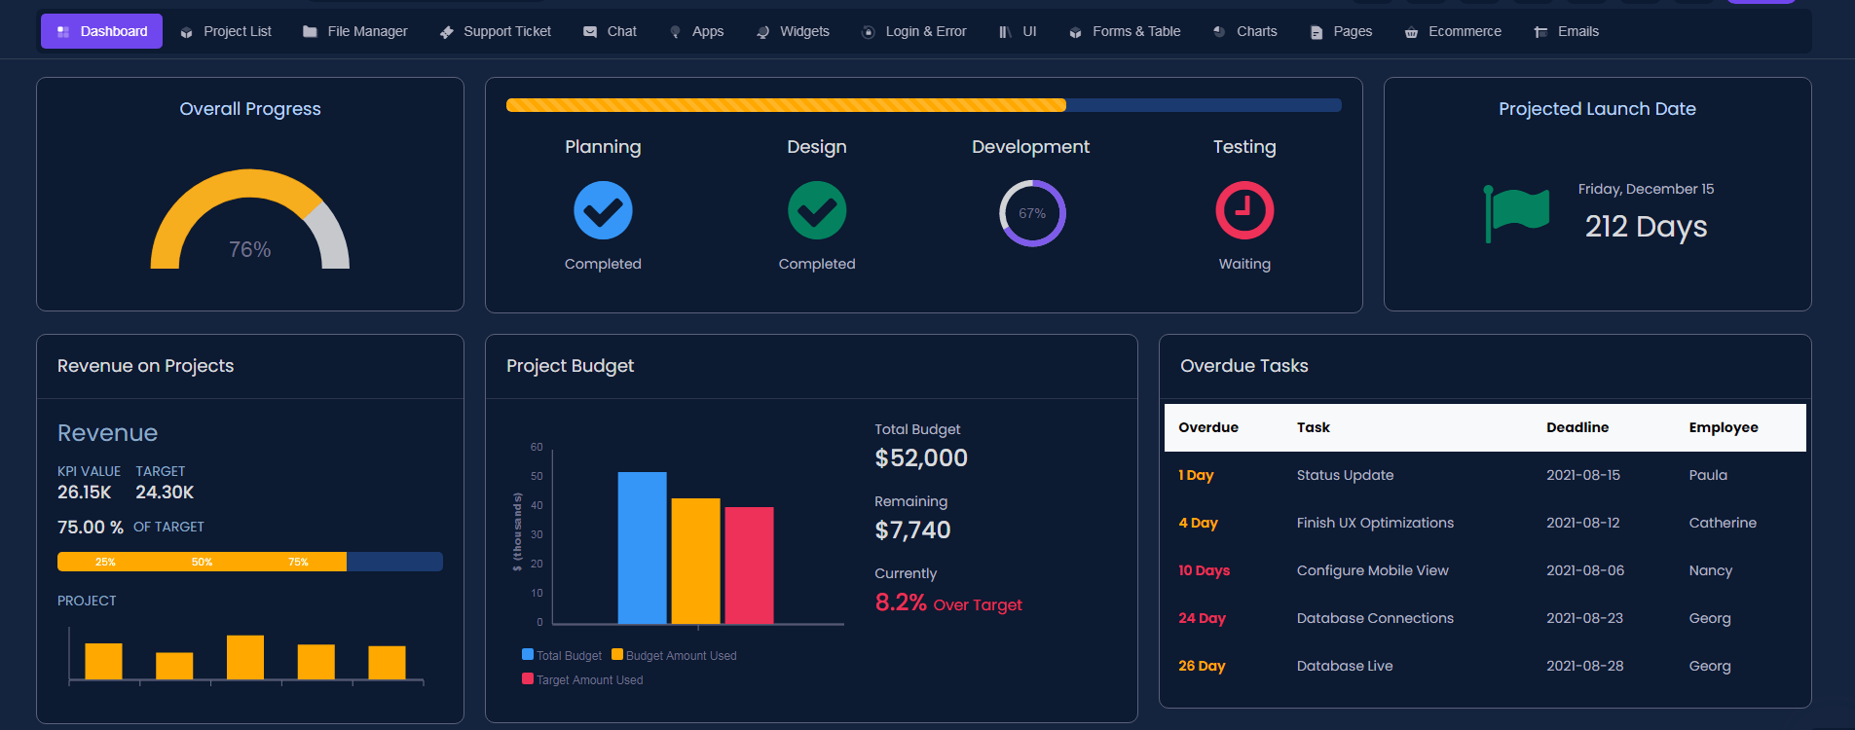
Task: Select the Dashboard tab
Action: coord(102,32)
